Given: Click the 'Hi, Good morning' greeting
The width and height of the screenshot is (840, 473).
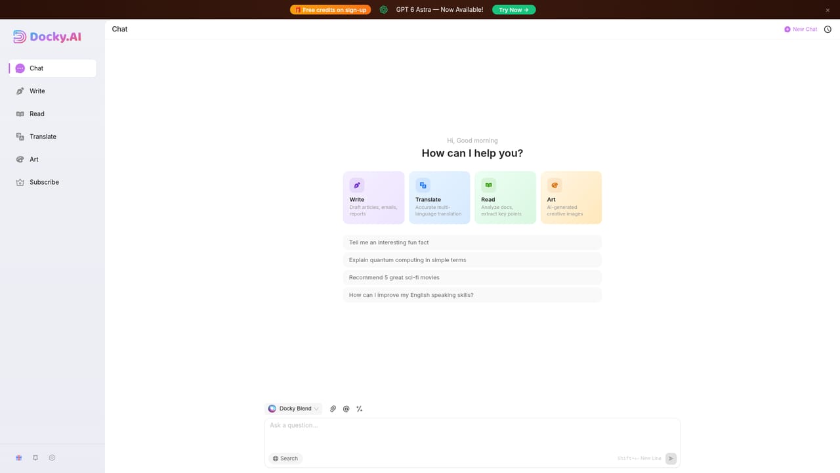Looking at the screenshot, I should tap(472, 141).
